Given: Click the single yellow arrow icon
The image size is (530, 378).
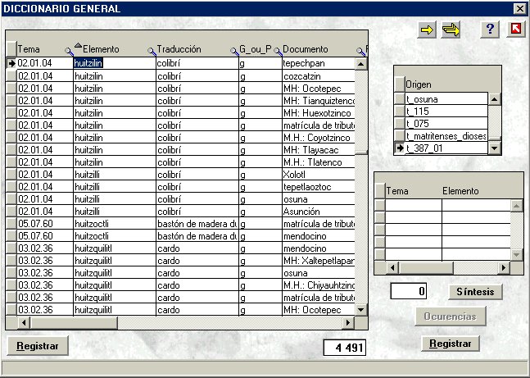Looking at the screenshot, I should pos(428,30).
